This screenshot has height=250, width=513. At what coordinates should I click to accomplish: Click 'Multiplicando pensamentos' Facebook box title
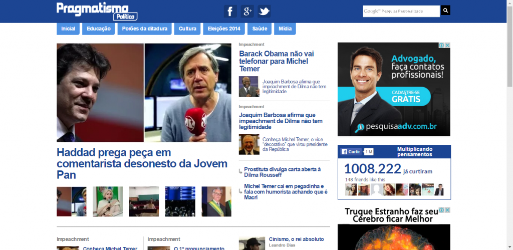414,152
